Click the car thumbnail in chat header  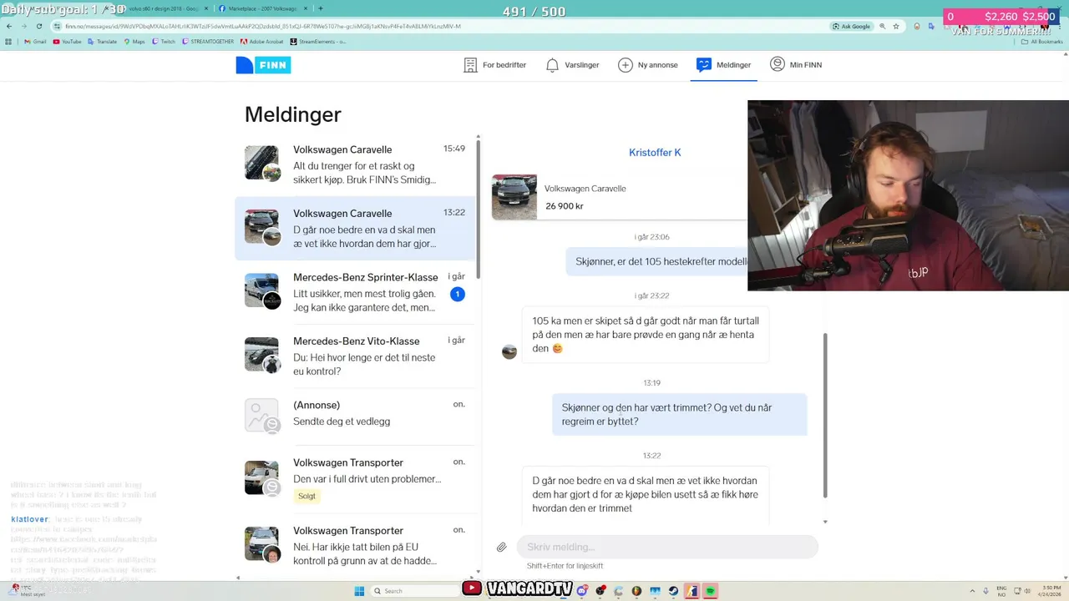(x=514, y=197)
